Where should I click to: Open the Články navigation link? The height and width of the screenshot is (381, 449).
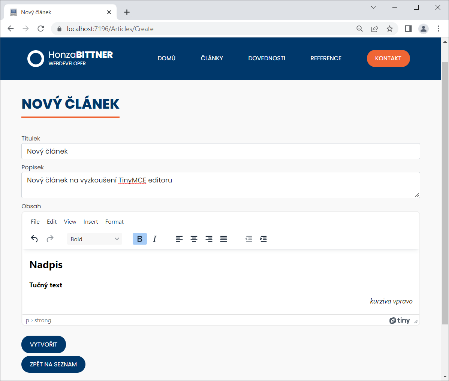point(212,58)
